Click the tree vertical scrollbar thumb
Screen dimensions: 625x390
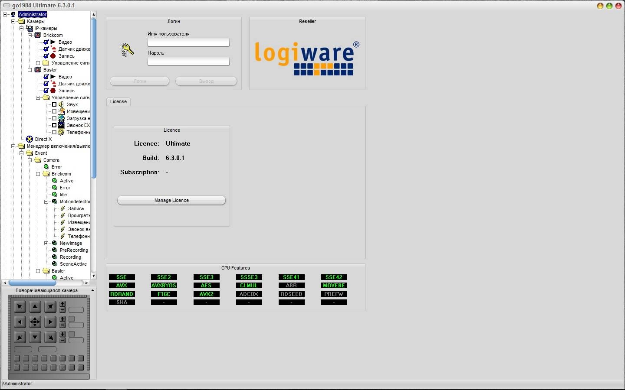pos(93,97)
